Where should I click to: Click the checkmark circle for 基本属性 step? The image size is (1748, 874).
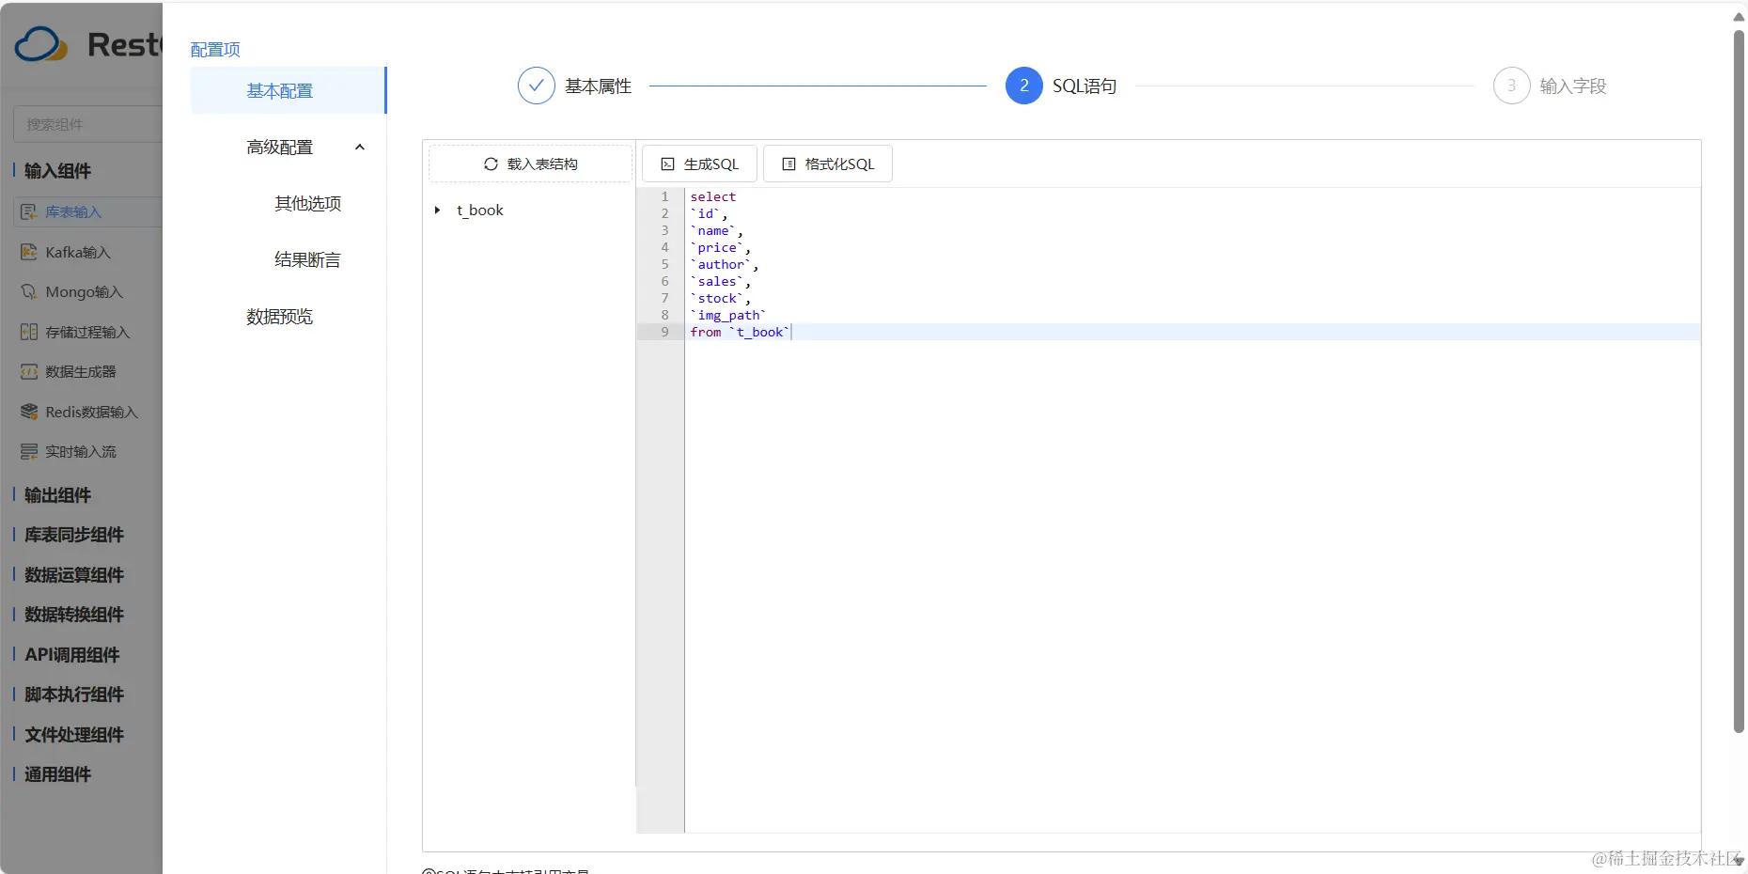click(x=536, y=86)
